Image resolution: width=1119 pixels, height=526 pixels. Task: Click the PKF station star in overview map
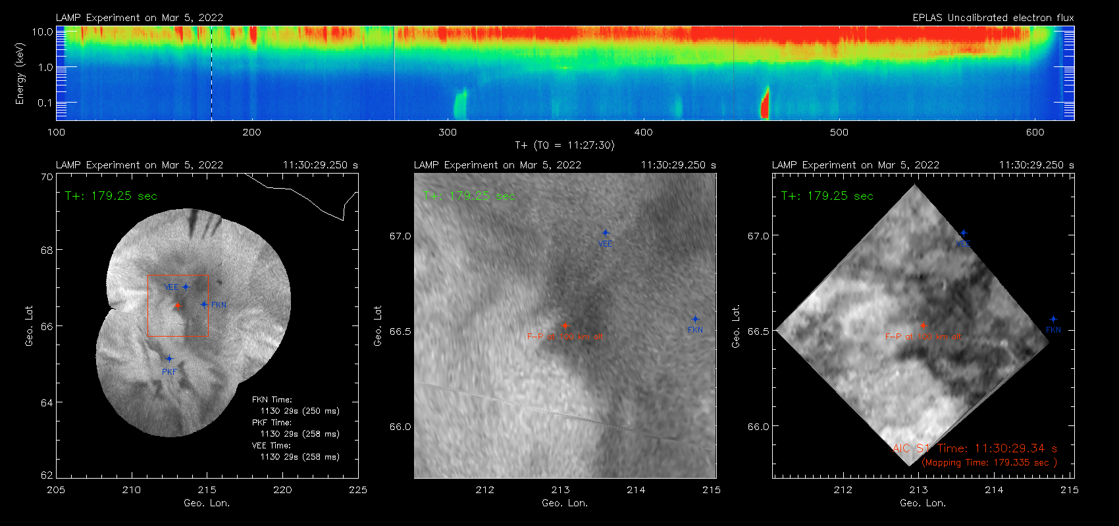[169, 358]
